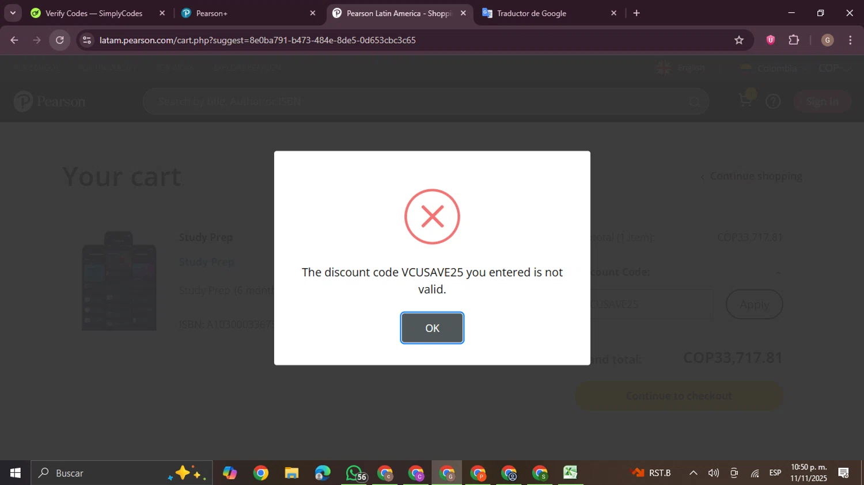Open the site information icon in address bar

[87, 40]
